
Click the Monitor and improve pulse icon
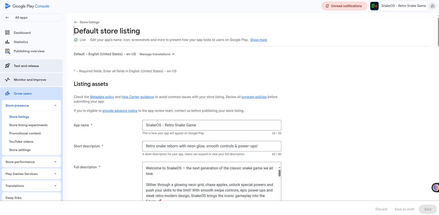tap(7, 80)
